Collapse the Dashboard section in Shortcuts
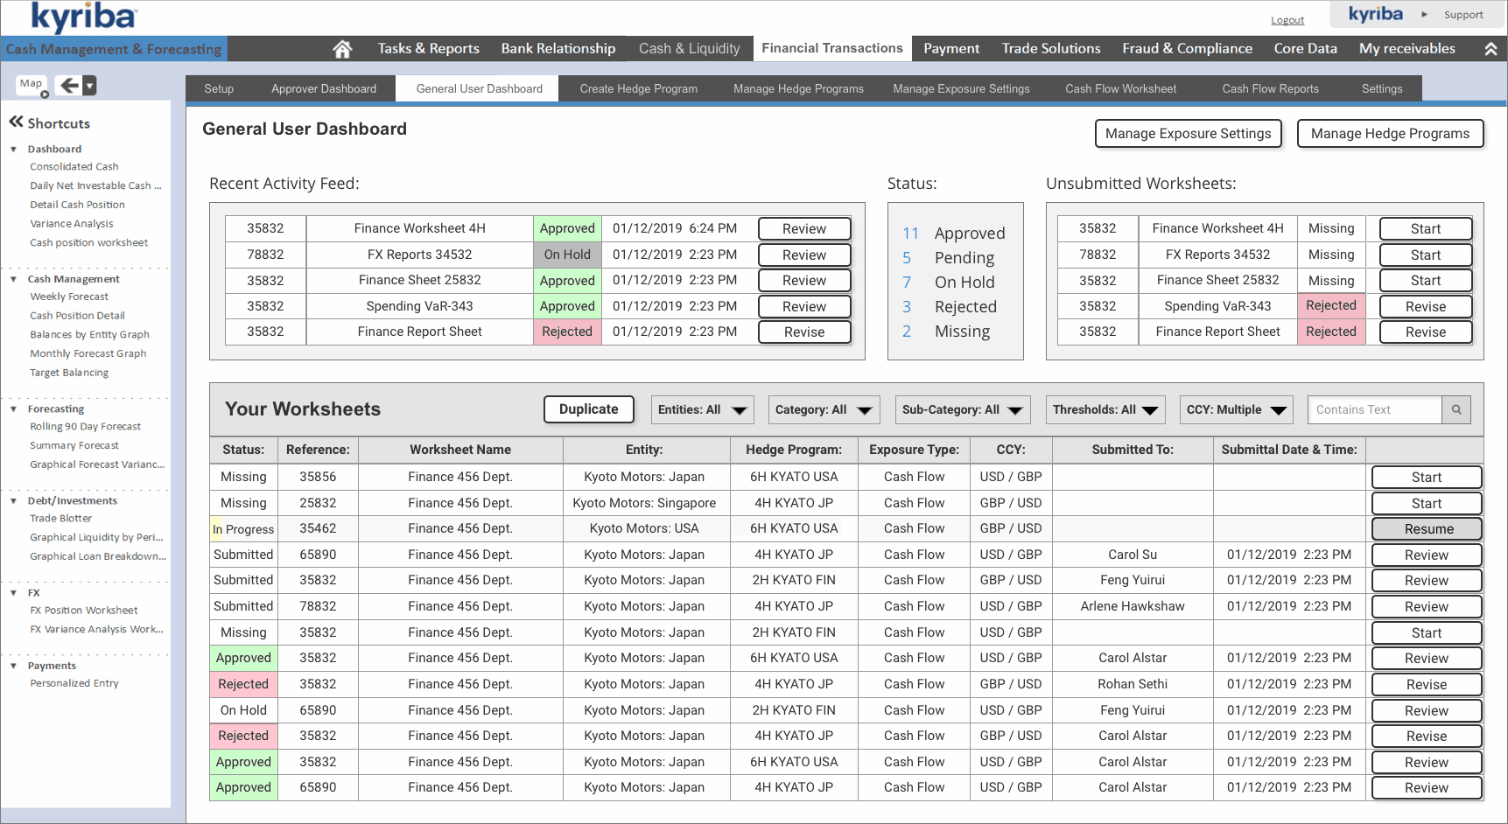The width and height of the screenshot is (1508, 824). coord(13,150)
